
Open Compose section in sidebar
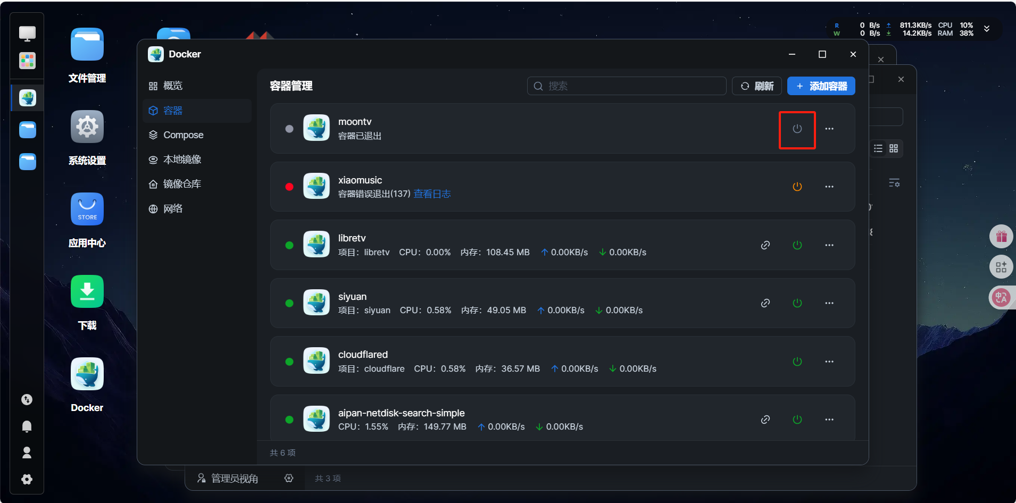coord(197,135)
